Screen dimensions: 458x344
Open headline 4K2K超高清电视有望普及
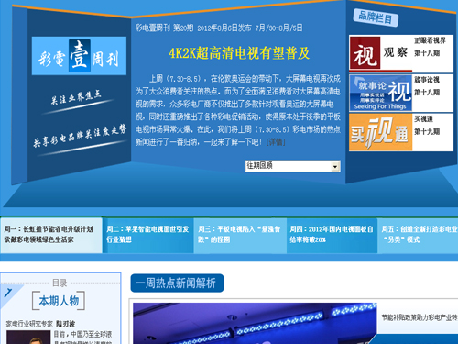239,53
